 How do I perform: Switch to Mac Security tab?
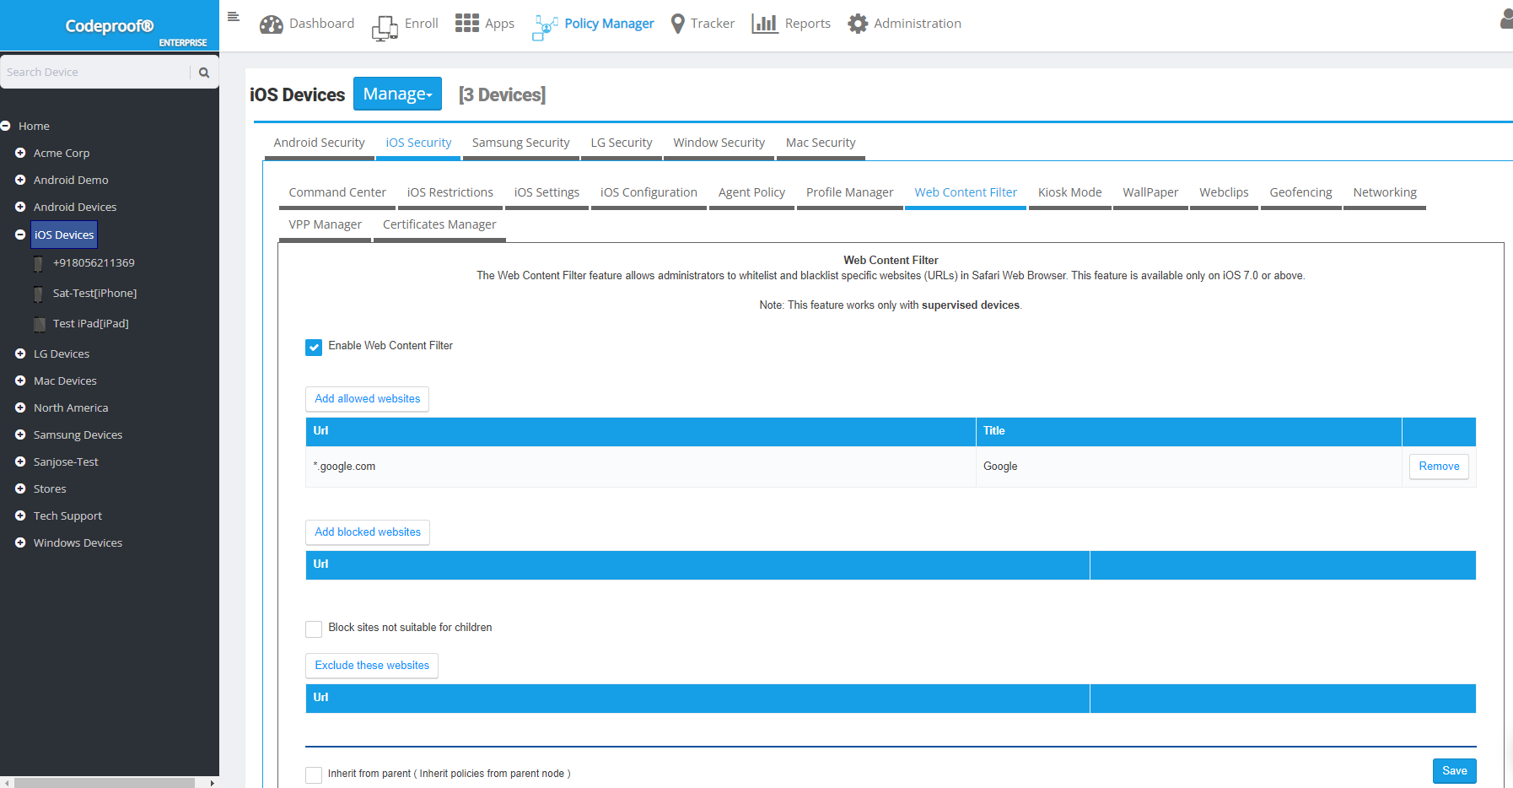(821, 143)
